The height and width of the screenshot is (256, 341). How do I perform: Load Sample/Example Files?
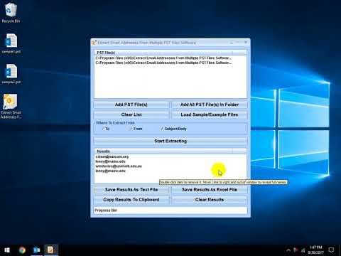pyautogui.click(x=210, y=114)
